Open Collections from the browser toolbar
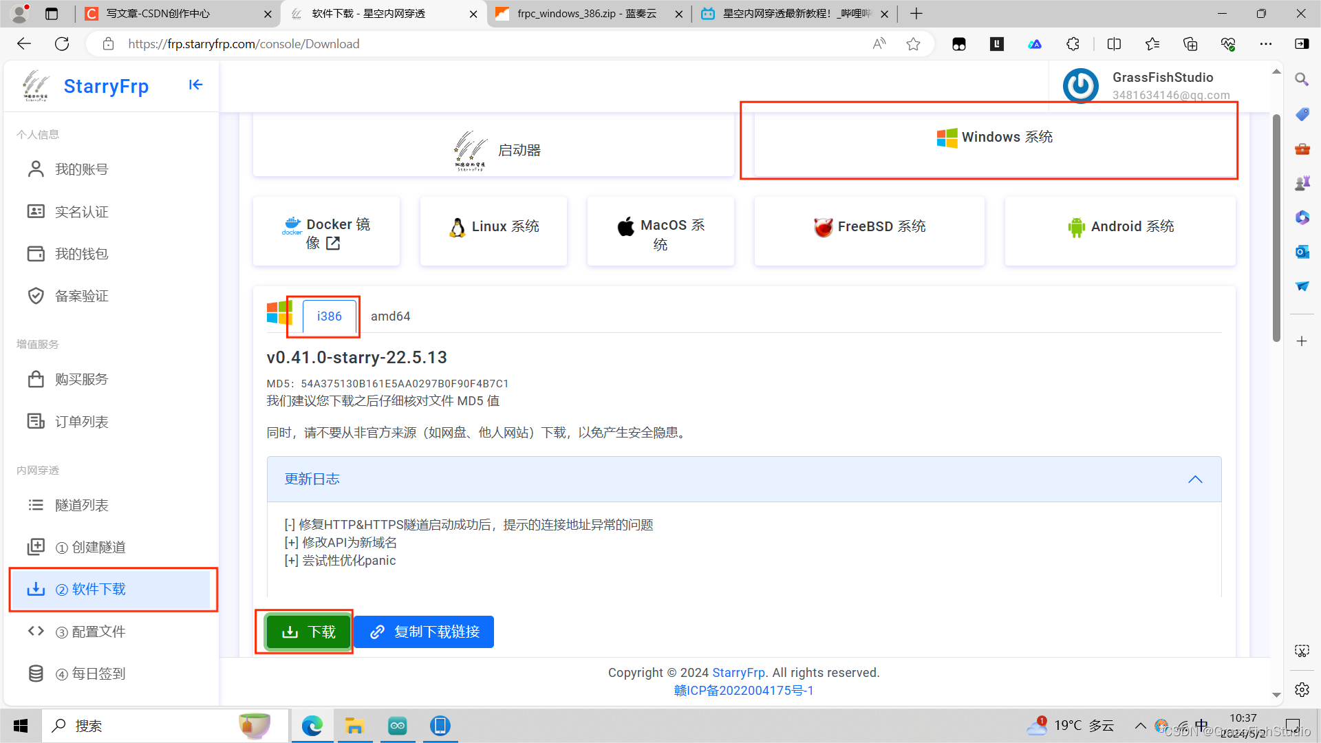The height and width of the screenshot is (743, 1321). [x=1190, y=43]
